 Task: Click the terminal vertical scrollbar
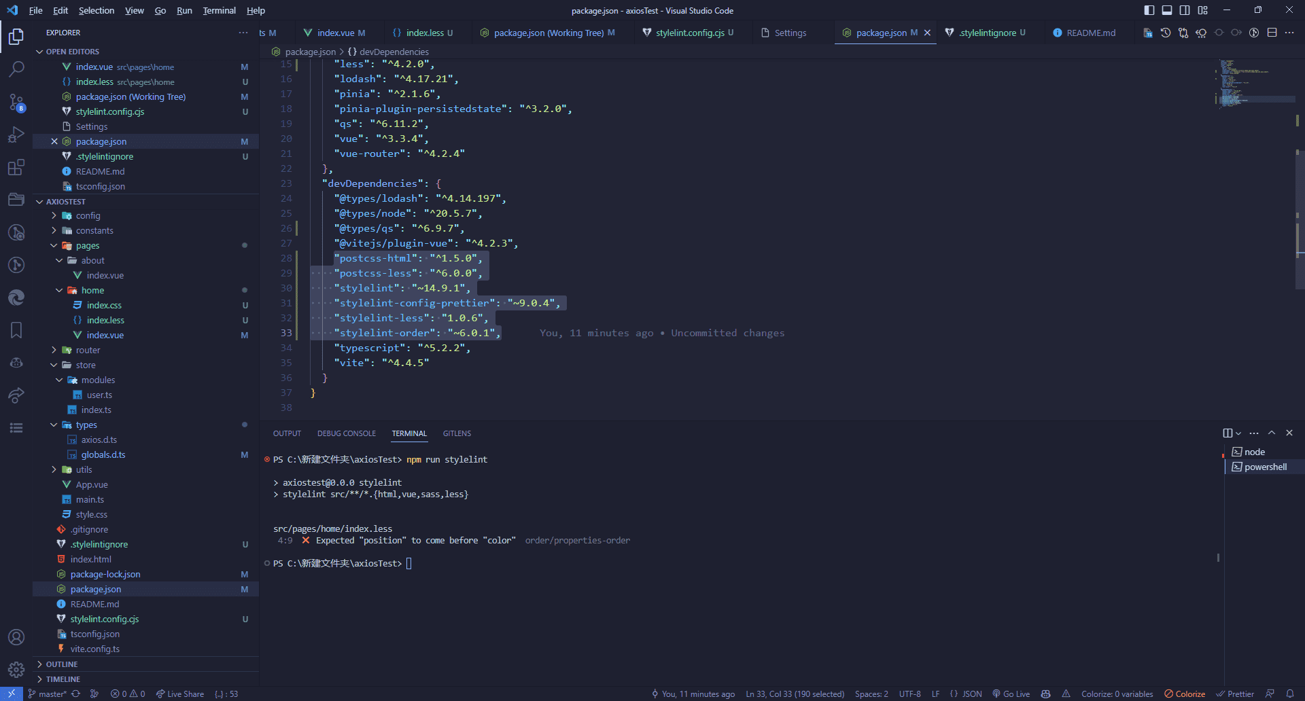1218,558
